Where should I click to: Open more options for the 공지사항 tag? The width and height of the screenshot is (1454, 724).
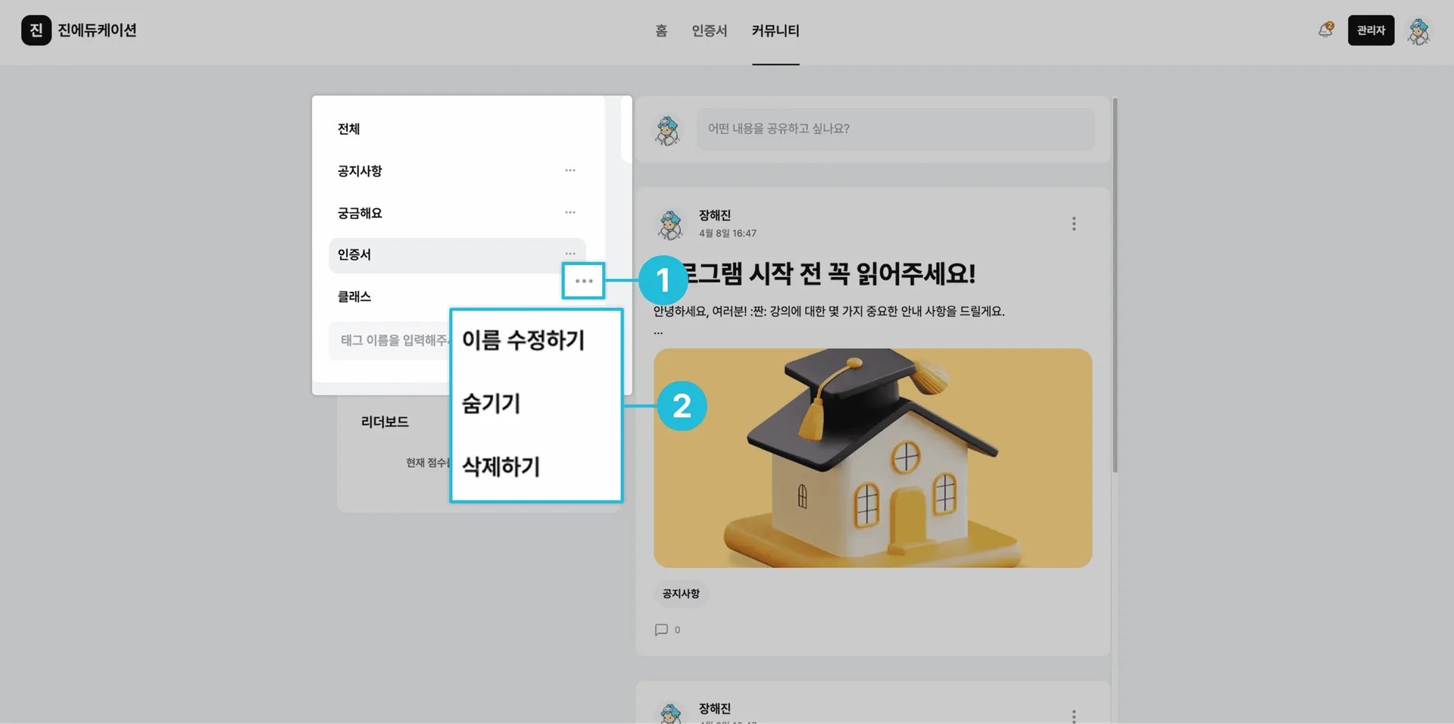tap(570, 170)
